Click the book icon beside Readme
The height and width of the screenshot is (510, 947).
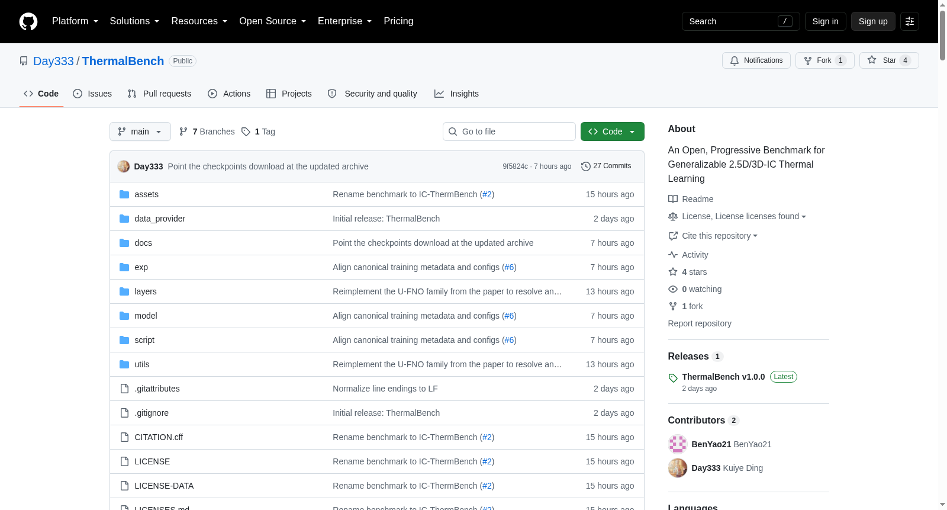673,199
